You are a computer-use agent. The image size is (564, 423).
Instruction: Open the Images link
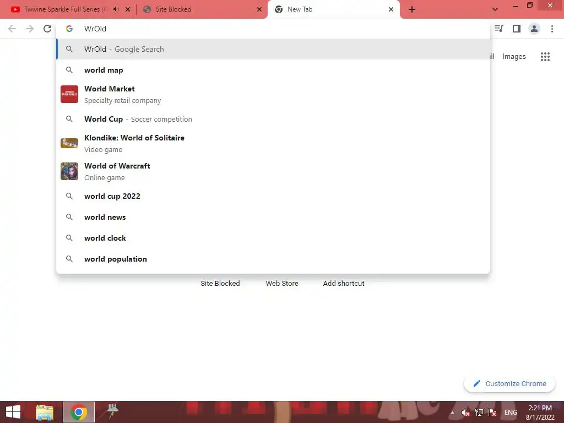[514, 57]
